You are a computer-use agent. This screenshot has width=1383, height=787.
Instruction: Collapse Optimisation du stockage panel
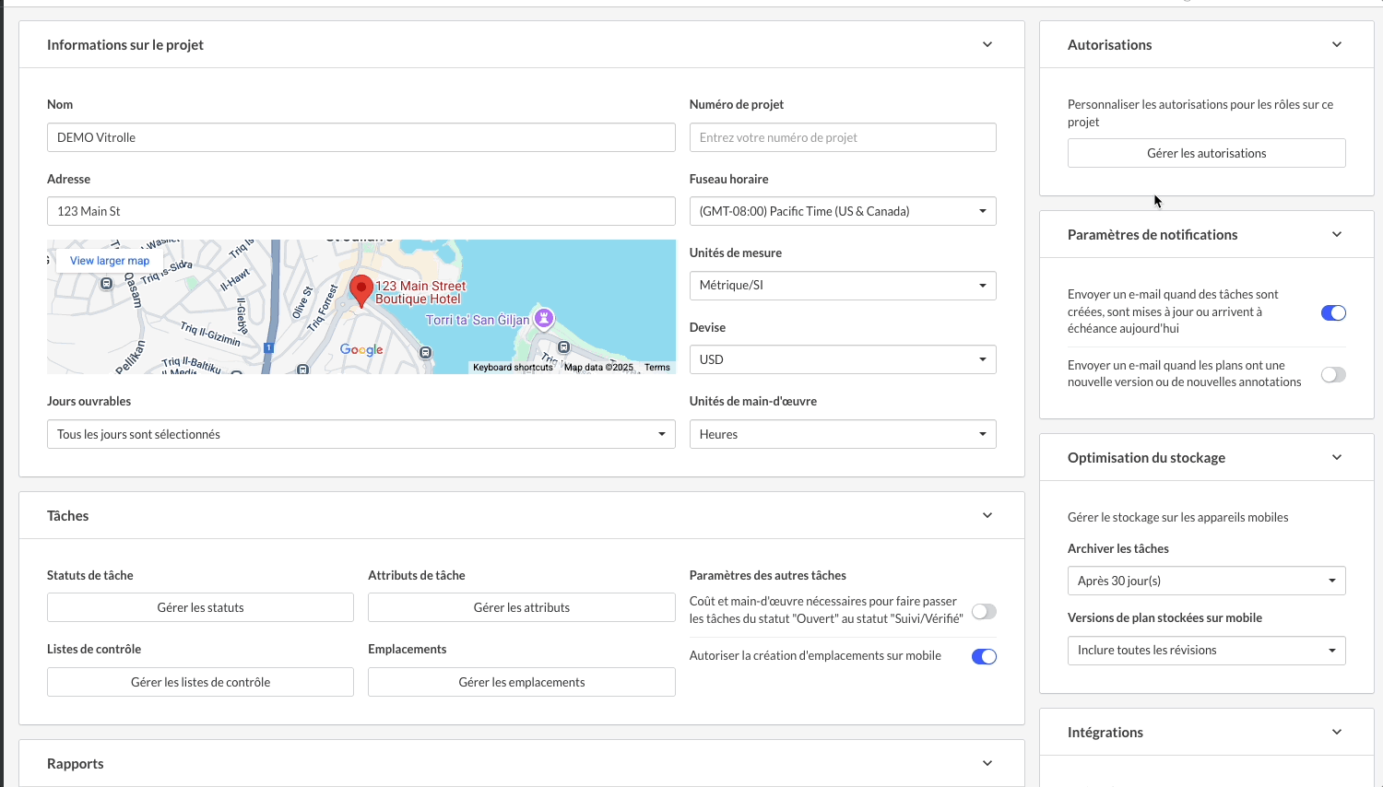tap(1337, 457)
